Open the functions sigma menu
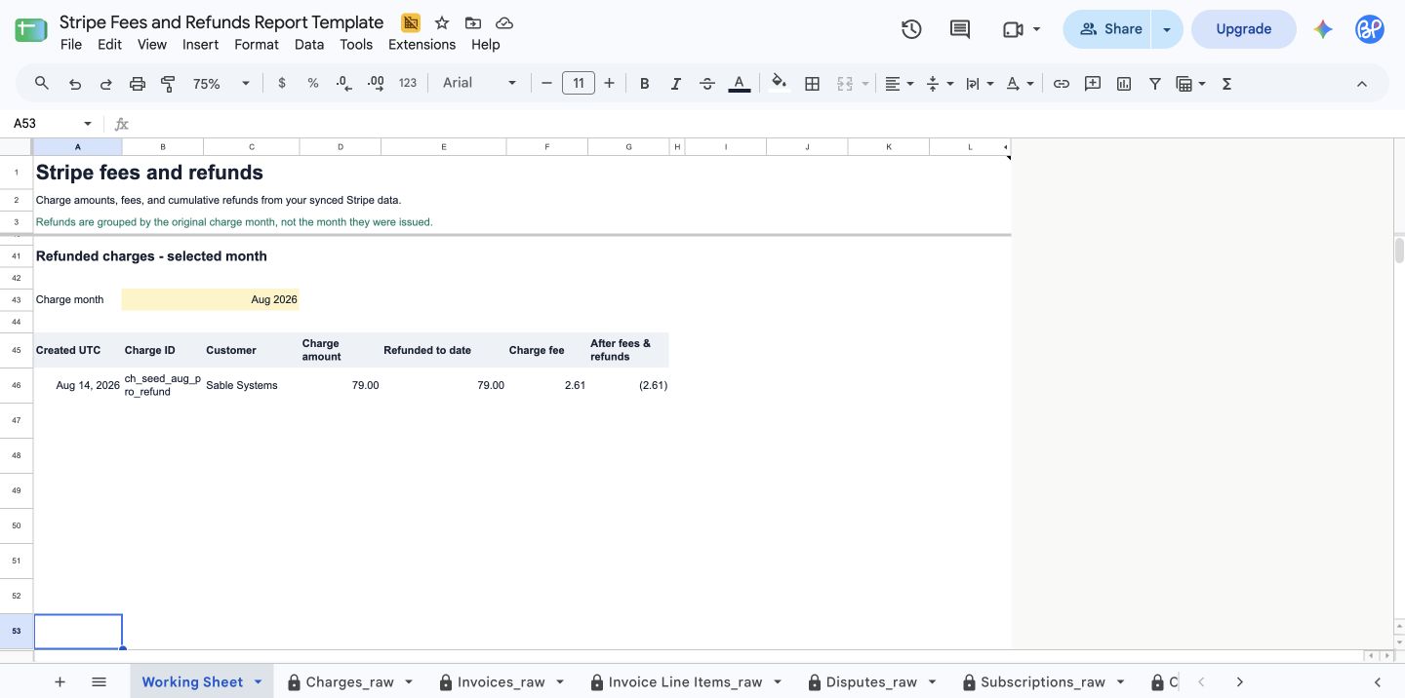1405x698 pixels. point(1226,84)
